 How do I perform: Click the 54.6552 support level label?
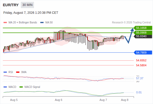click(x=141, y=60)
